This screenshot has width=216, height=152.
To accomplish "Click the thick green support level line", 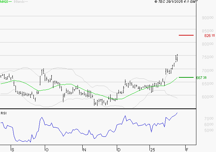I will pos(186,77).
